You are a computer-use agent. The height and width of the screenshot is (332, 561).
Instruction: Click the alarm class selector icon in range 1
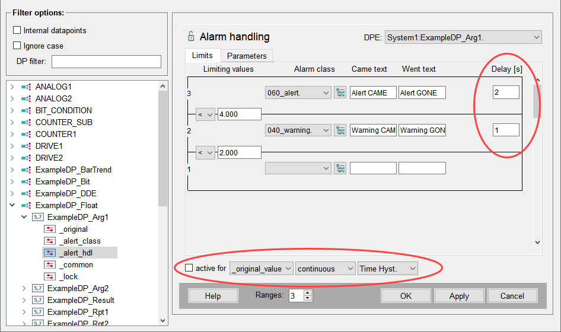click(x=340, y=168)
